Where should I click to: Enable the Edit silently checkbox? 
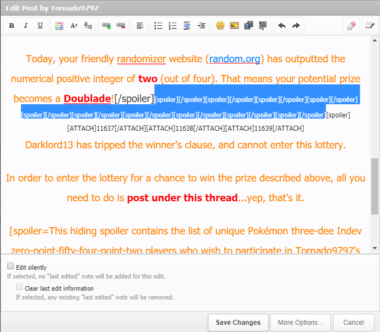tap(10, 266)
